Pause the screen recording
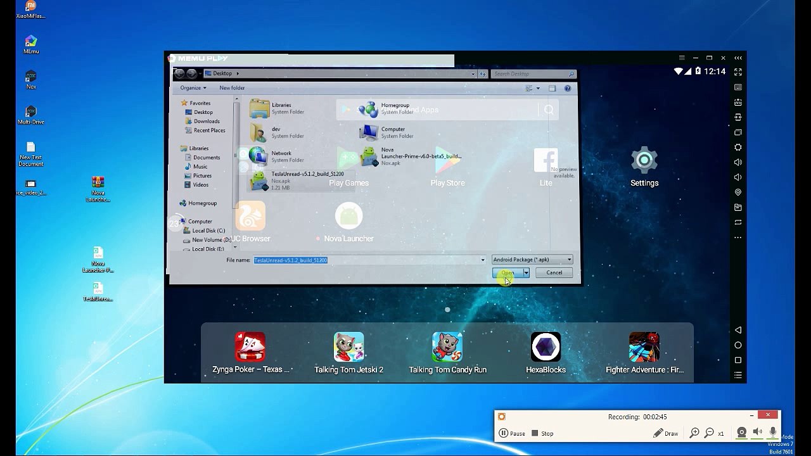 pos(512,433)
